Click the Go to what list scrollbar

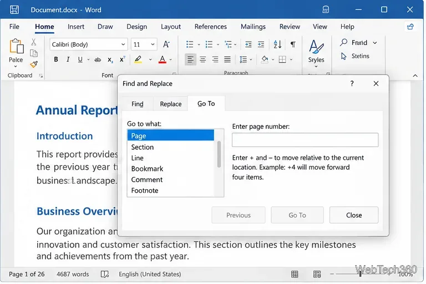coord(219,154)
